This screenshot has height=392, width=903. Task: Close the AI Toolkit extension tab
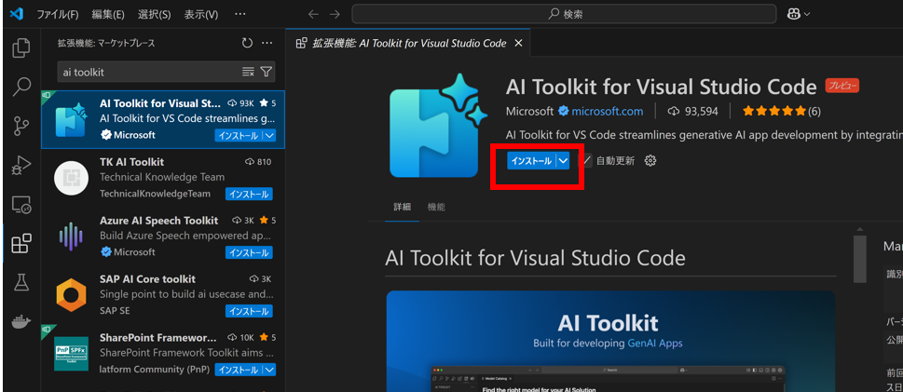coord(518,43)
